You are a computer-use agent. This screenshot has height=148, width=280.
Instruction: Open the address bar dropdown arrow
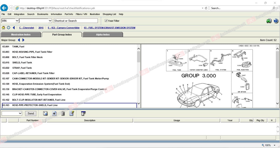point(202,8)
